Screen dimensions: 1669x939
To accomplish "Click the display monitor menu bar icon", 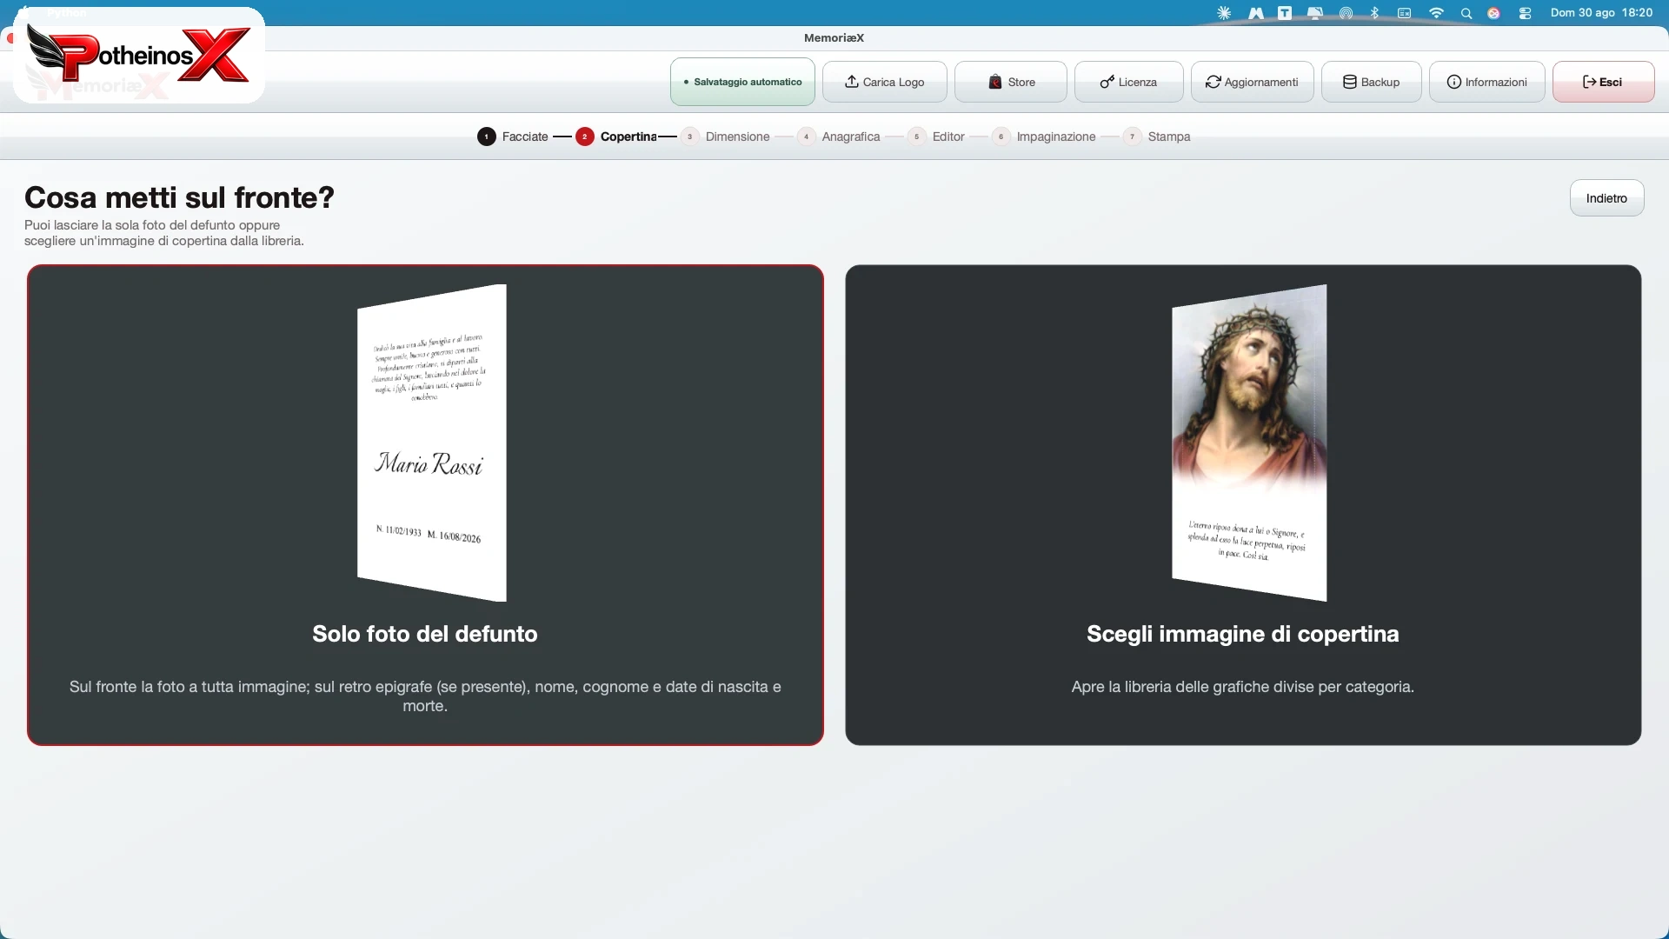I will tap(1315, 13).
